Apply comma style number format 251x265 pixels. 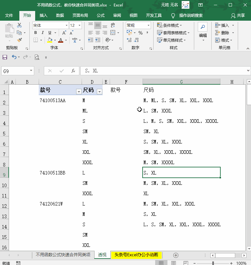tap(147, 32)
